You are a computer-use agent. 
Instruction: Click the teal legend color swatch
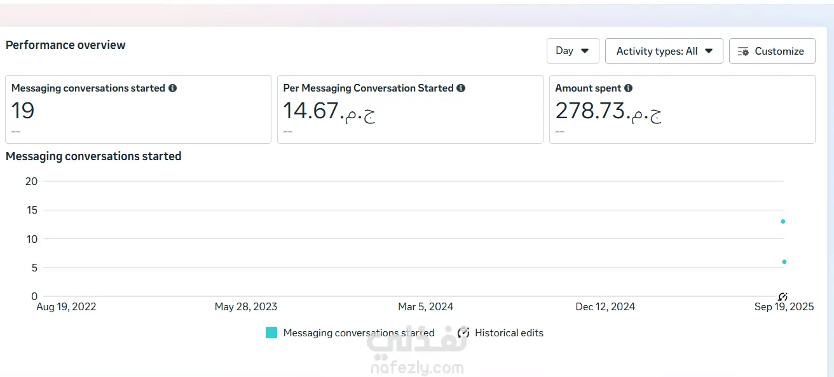point(271,332)
